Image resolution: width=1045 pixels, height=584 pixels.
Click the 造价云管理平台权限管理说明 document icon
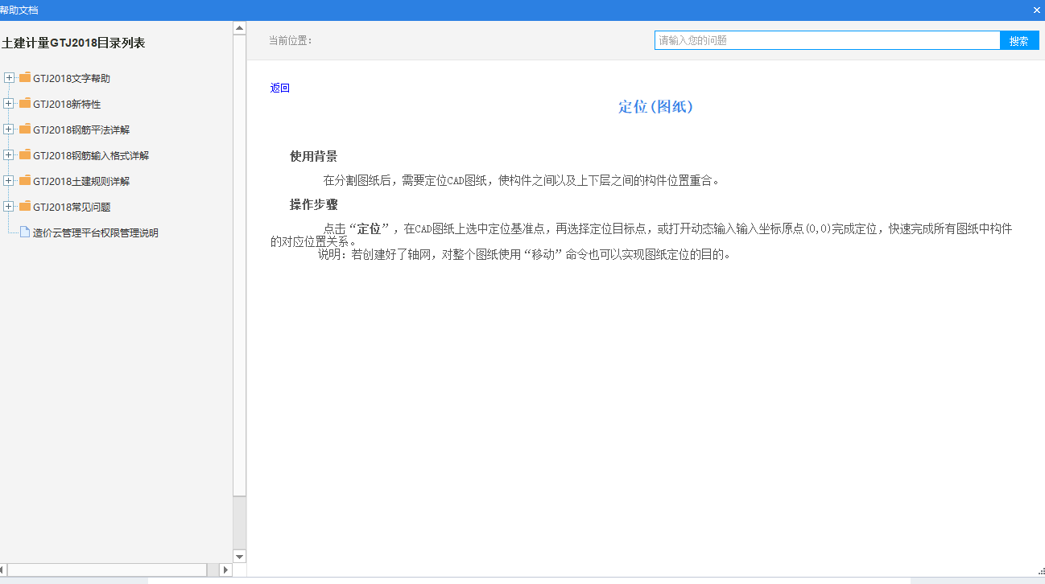tap(25, 232)
